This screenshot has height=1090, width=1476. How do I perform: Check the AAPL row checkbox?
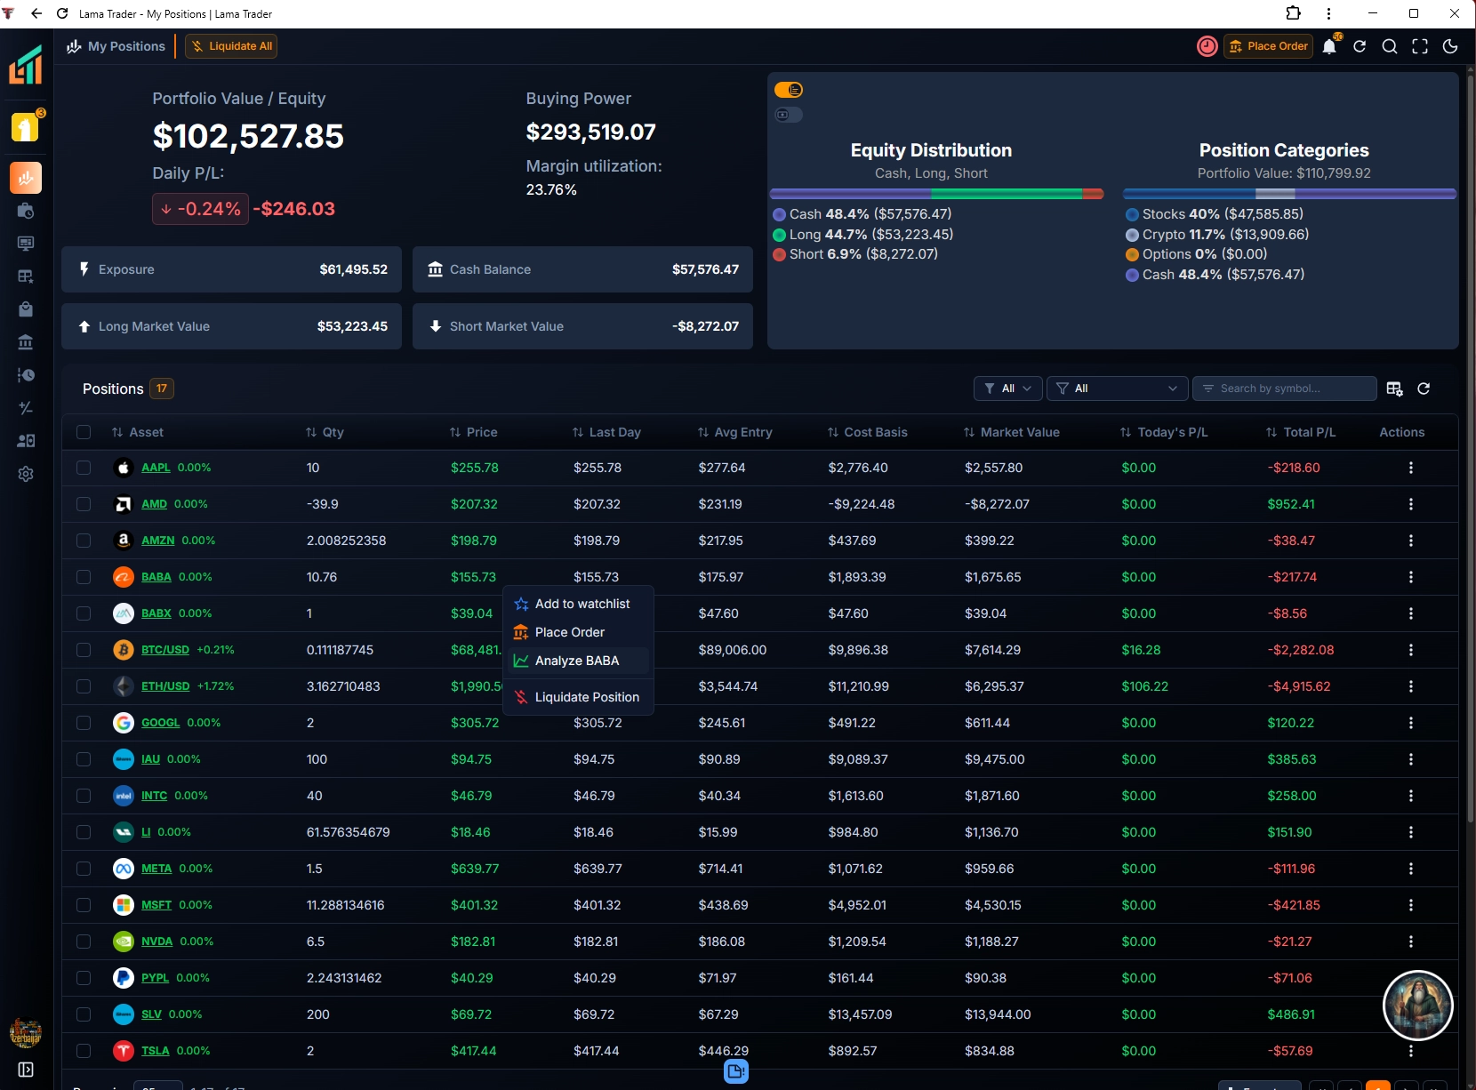pyautogui.click(x=84, y=468)
